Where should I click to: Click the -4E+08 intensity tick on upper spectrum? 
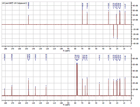135,44
